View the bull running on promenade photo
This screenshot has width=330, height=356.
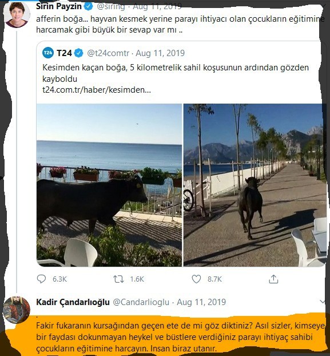[x=255, y=185]
